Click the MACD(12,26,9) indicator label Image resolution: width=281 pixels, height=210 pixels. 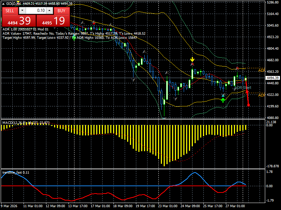(26, 123)
